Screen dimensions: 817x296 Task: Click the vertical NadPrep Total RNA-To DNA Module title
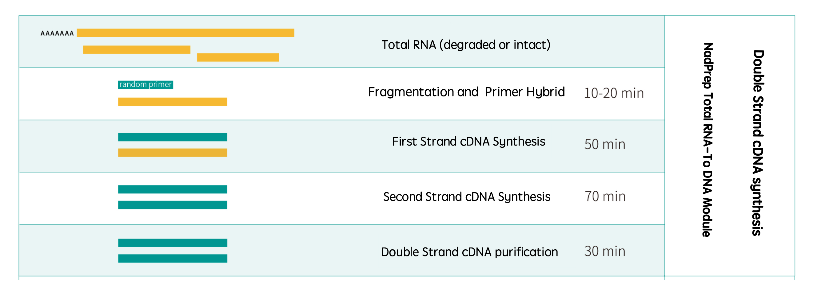(707, 139)
